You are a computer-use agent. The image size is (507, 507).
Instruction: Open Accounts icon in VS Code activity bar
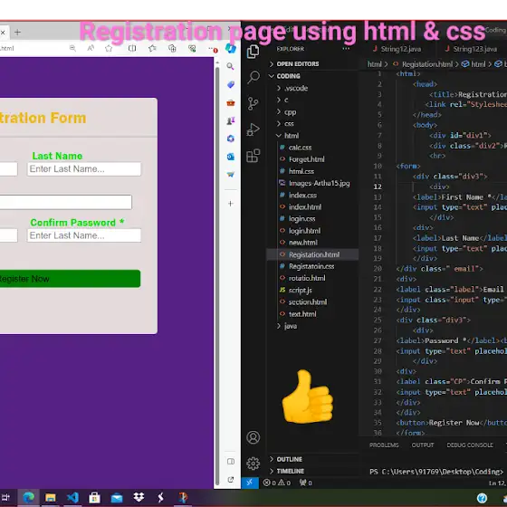[253, 437]
